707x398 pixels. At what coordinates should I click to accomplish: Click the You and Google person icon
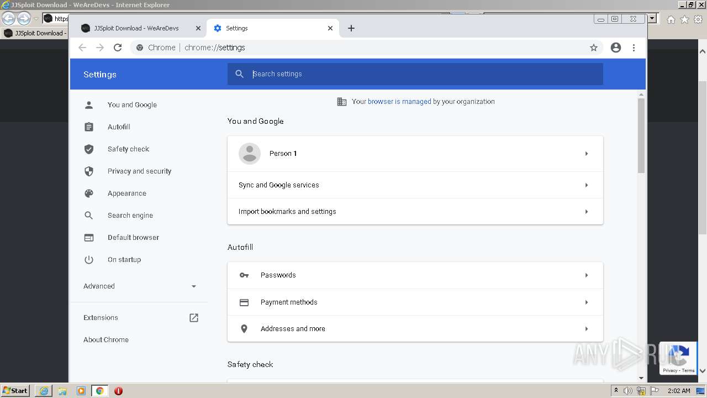tap(89, 104)
